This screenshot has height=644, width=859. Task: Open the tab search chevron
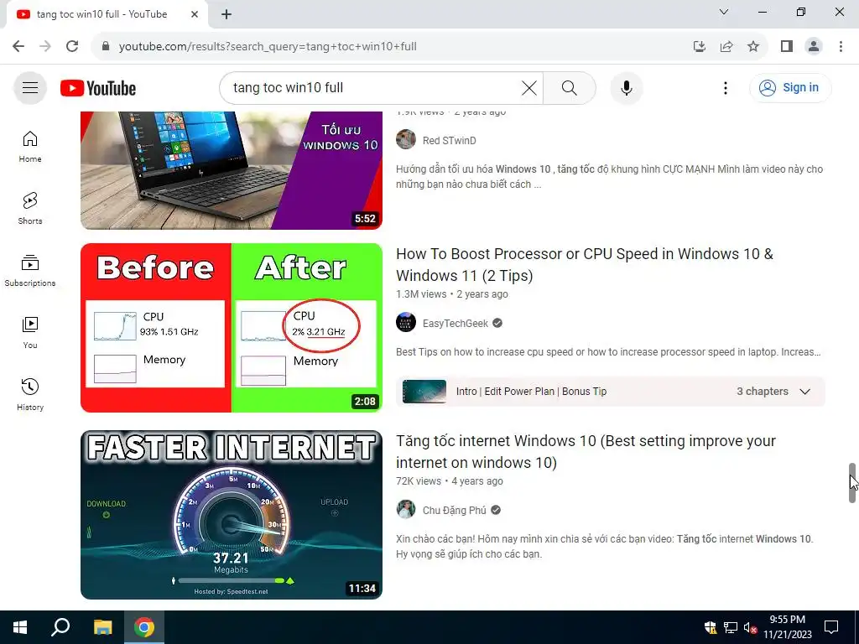pyautogui.click(x=724, y=12)
